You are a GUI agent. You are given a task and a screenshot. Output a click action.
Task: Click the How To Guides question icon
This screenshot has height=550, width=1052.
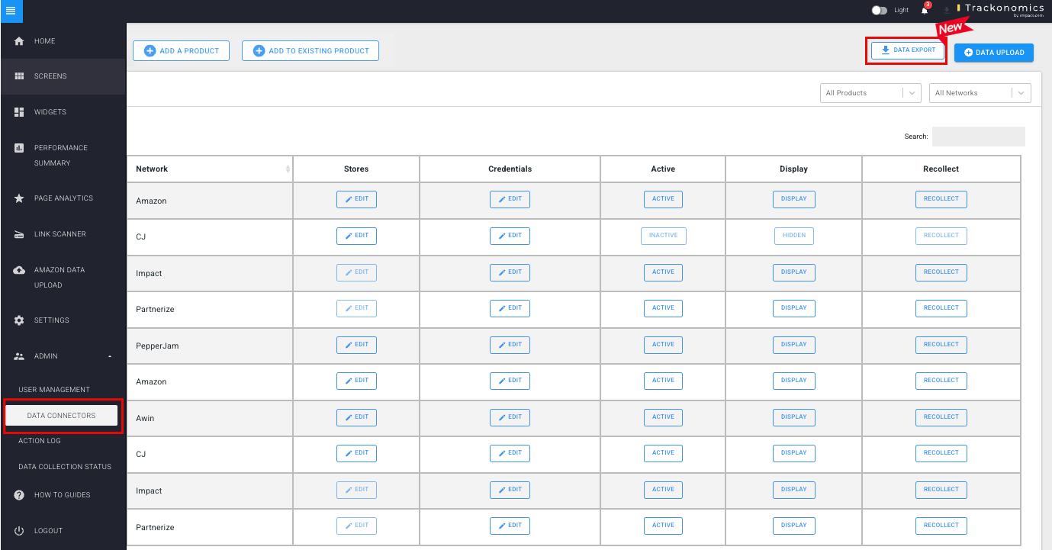[19, 495]
